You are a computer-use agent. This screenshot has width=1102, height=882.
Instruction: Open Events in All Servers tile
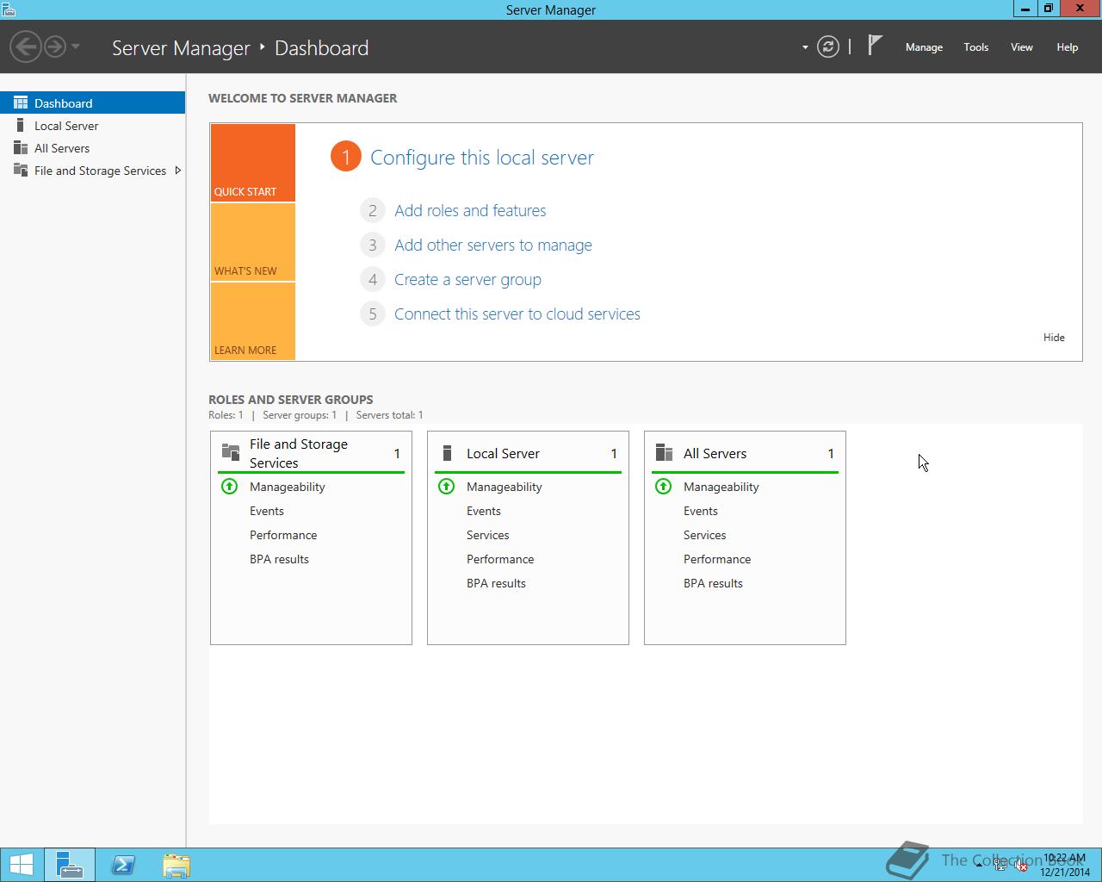(701, 511)
